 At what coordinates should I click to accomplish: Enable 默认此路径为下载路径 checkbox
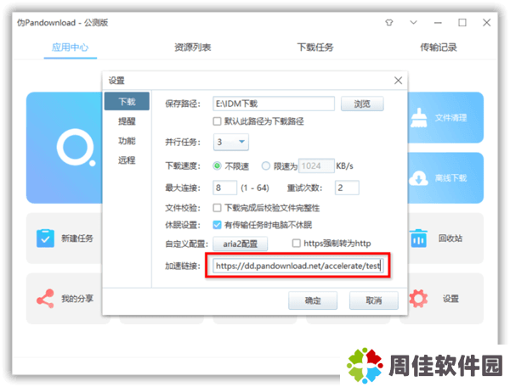tap(217, 121)
